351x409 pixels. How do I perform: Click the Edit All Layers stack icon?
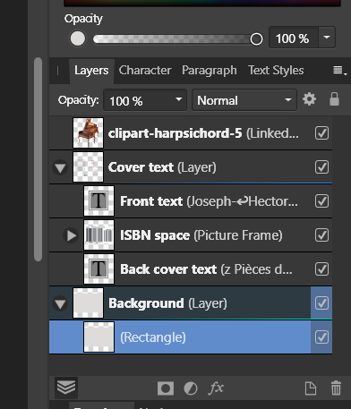(66, 388)
